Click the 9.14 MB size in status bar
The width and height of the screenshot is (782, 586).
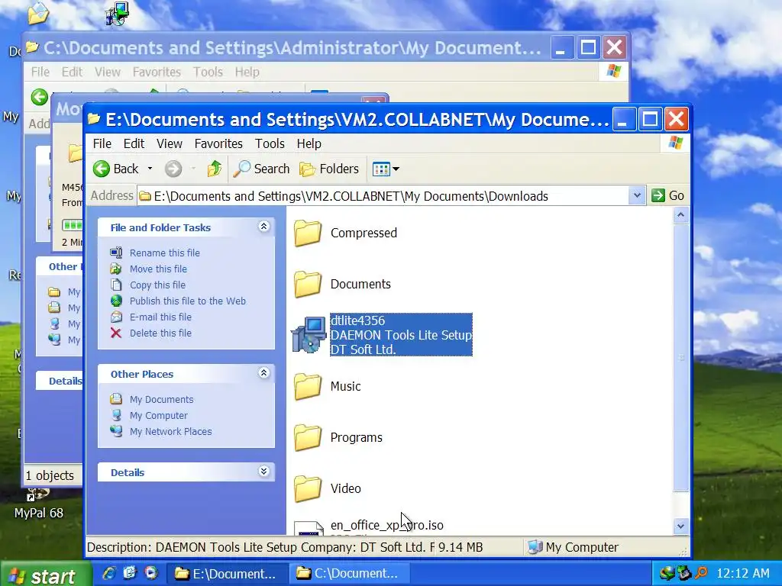[x=460, y=547]
